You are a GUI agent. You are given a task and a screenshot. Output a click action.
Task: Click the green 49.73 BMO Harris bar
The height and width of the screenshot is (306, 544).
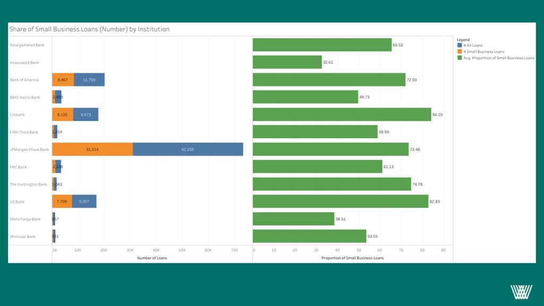click(x=305, y=97)
